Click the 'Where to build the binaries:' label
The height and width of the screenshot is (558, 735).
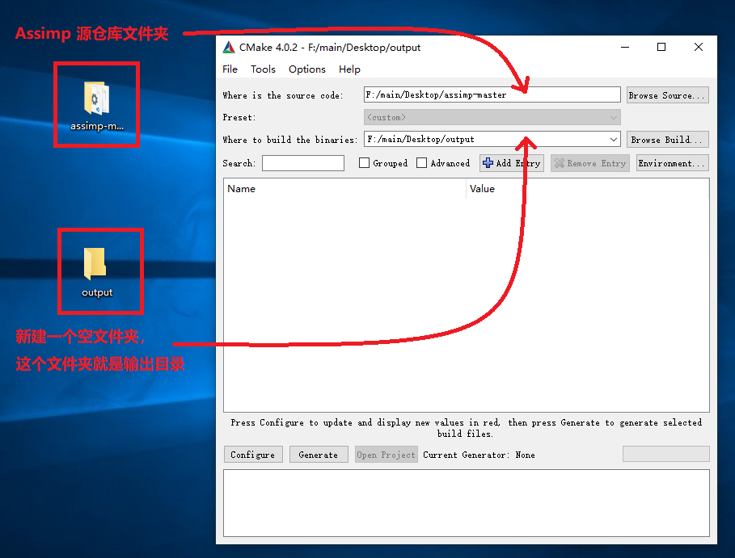click(x=290, y=140)
